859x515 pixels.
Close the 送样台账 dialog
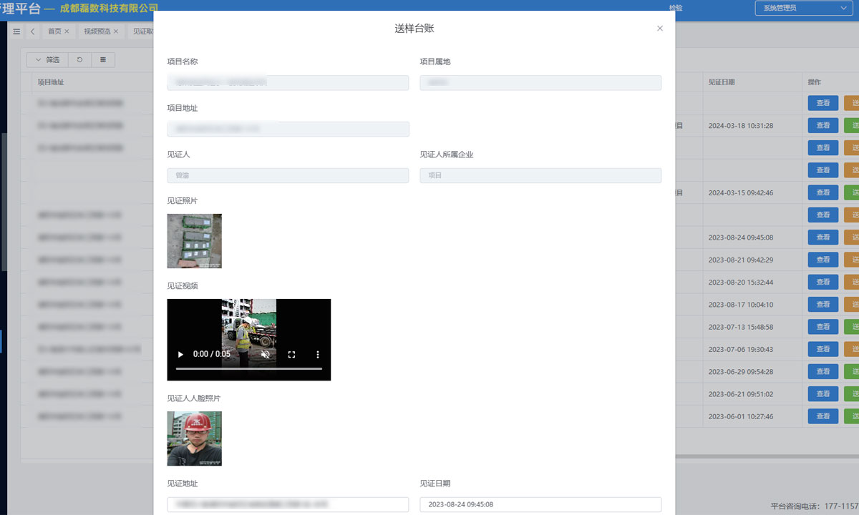point(660,29)
